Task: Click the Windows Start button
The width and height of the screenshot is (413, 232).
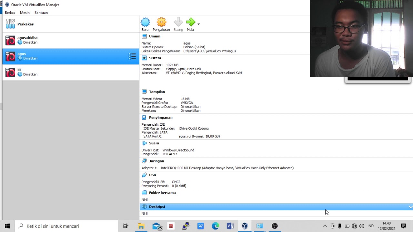Action: pyautogui.click(x=7, y=226)
